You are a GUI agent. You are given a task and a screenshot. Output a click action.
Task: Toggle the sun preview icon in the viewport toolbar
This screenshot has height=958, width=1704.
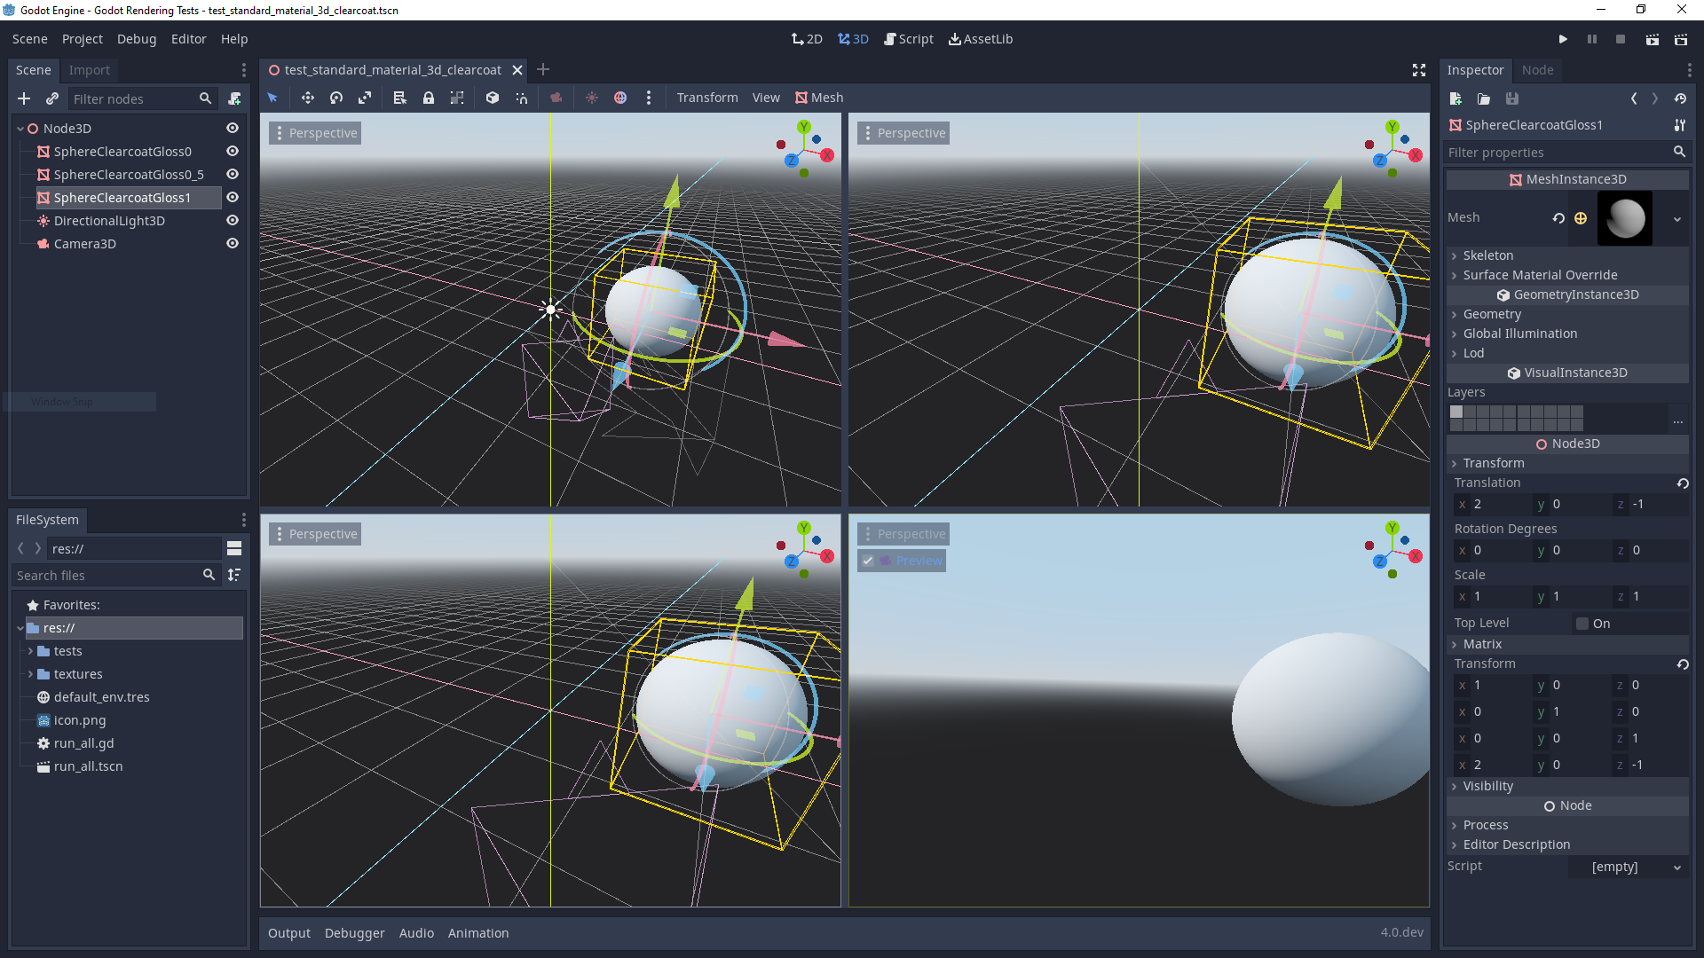coord(592,98)
